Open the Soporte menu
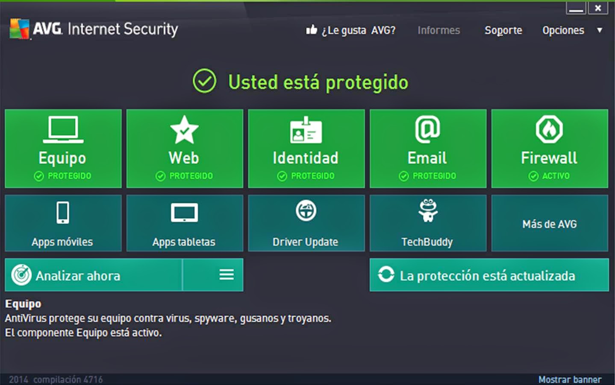 [x=503, y=30]
